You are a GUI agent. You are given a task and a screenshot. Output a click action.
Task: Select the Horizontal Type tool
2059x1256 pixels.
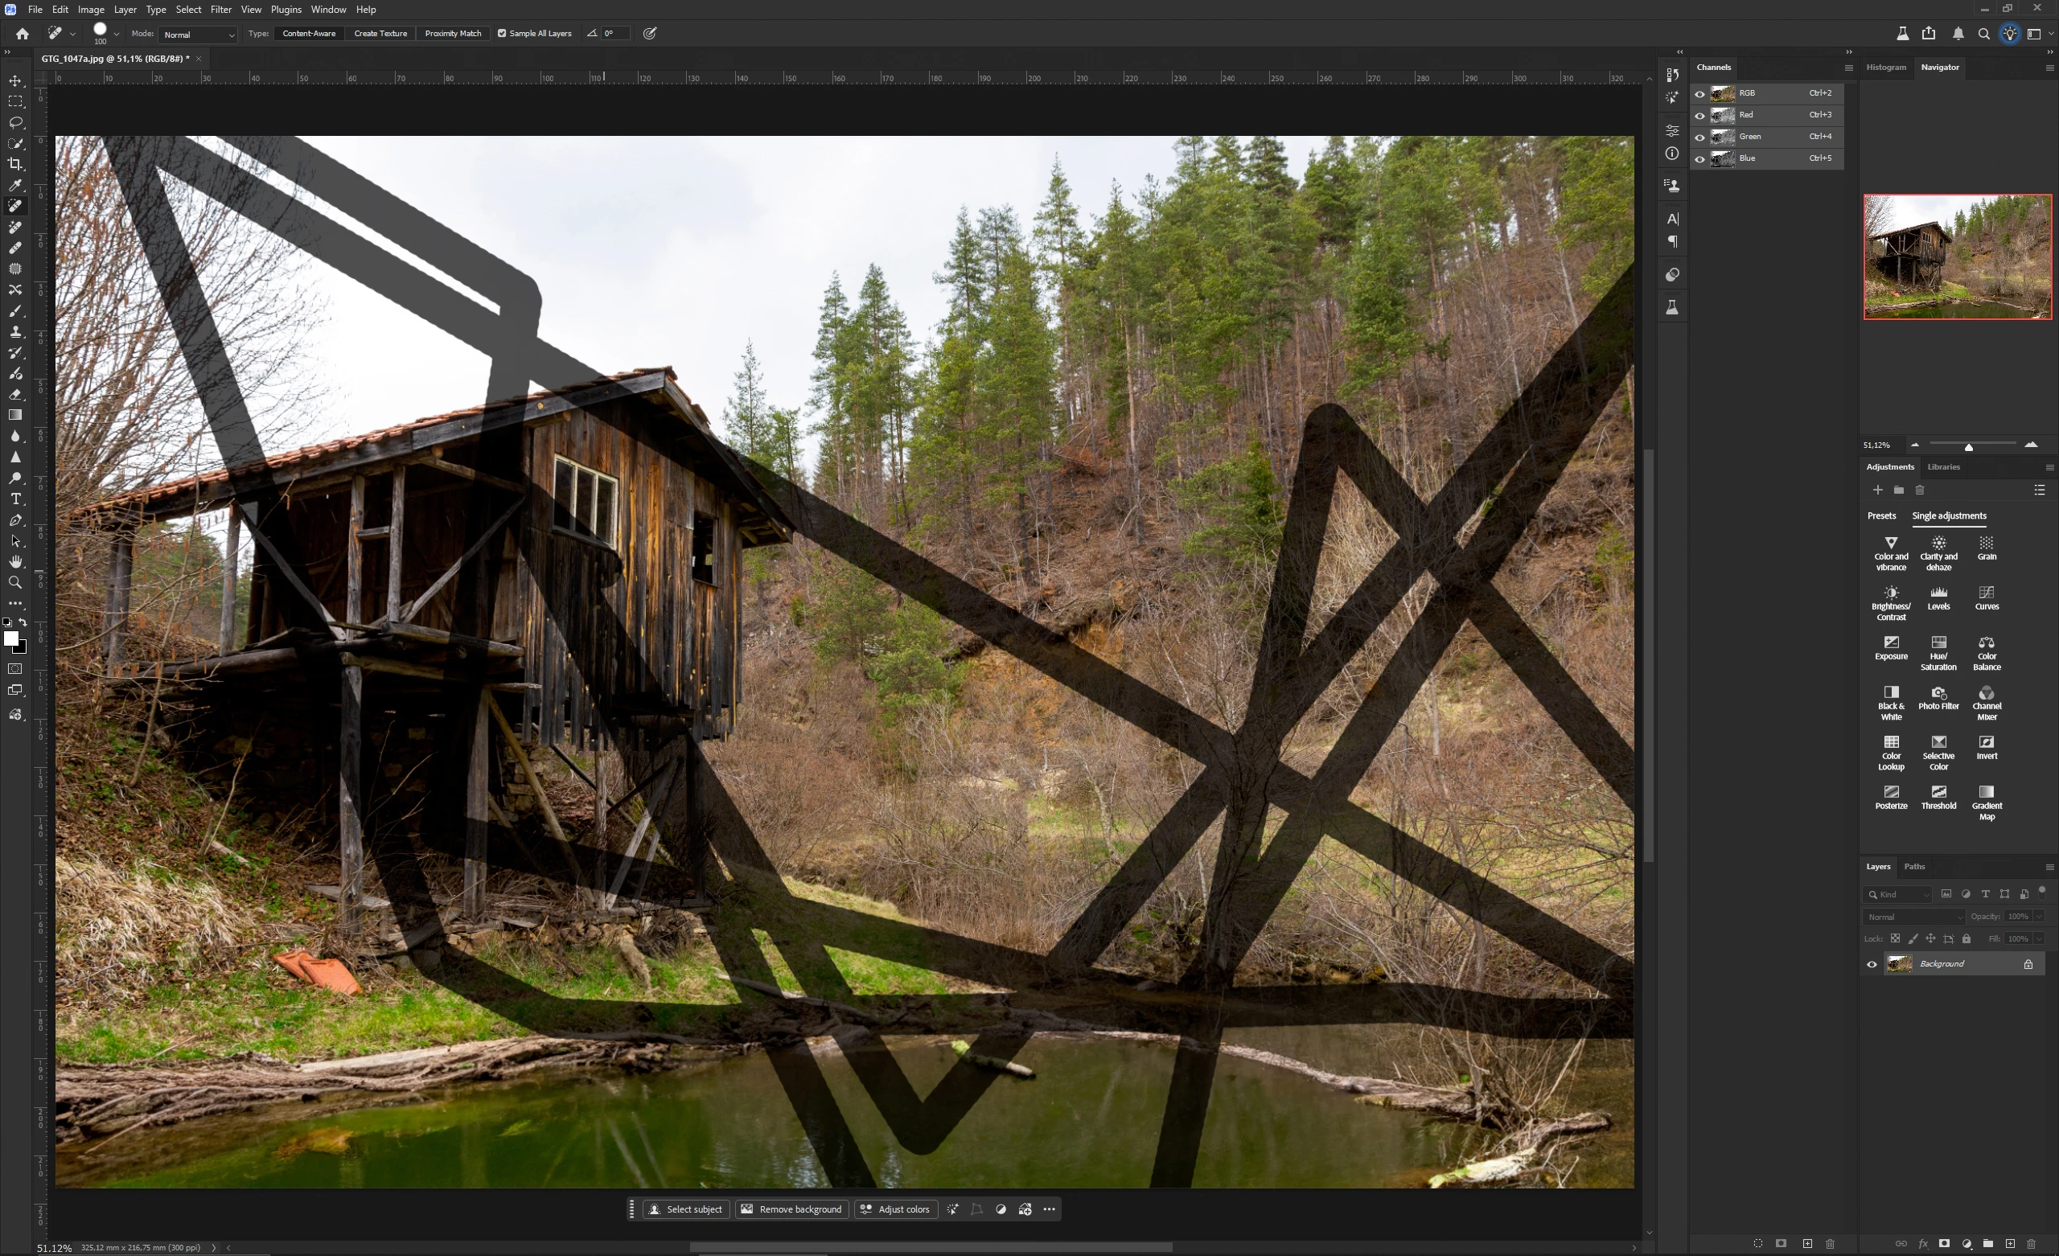15,499
